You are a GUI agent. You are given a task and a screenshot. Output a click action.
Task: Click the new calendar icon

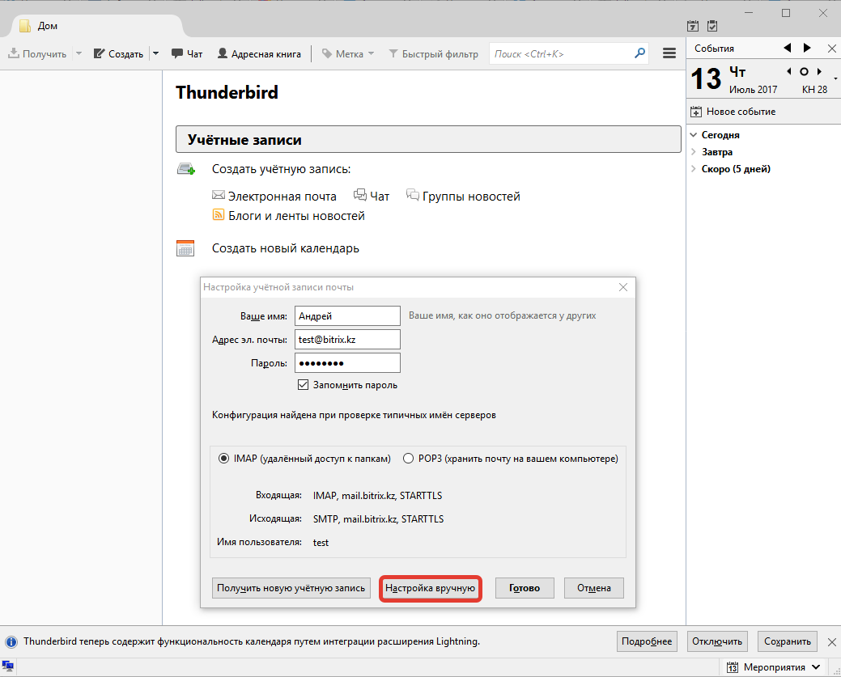(x=185, y=248)
